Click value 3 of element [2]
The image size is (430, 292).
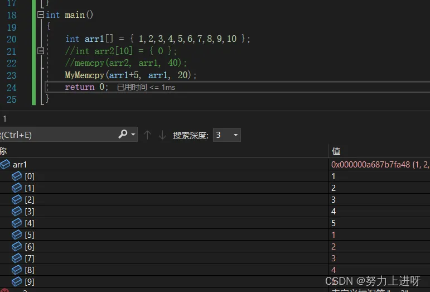pyautogui.click(x=334, y=200)
